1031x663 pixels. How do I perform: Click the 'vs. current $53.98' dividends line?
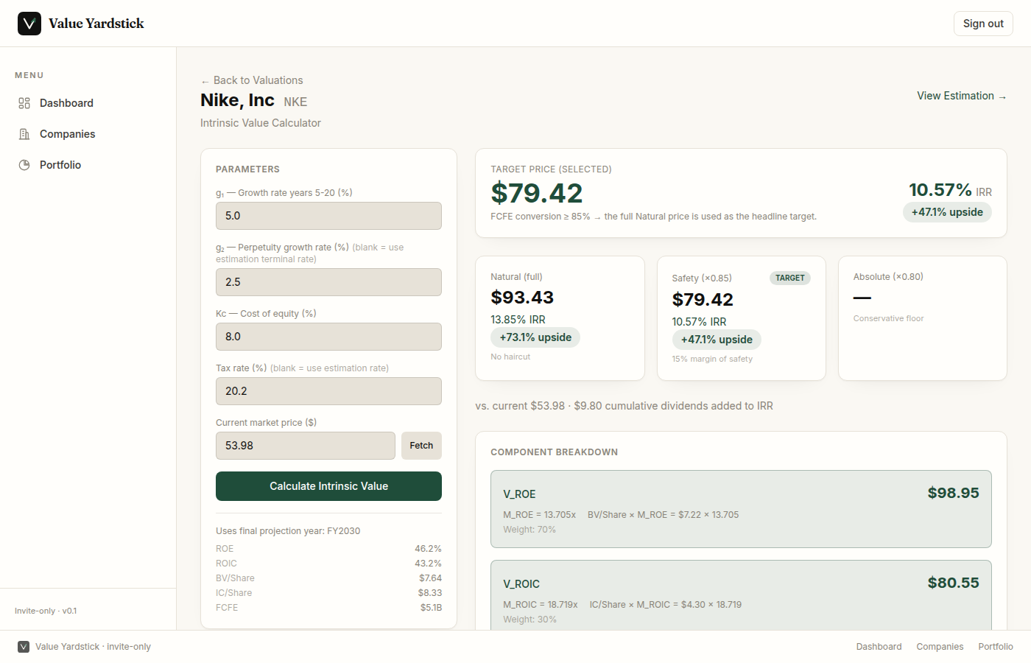tap(624, 406)
